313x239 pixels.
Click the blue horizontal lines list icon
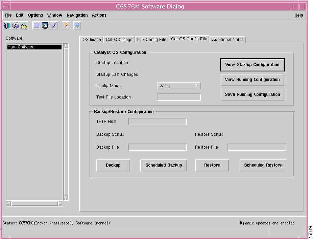pos(36,26)
